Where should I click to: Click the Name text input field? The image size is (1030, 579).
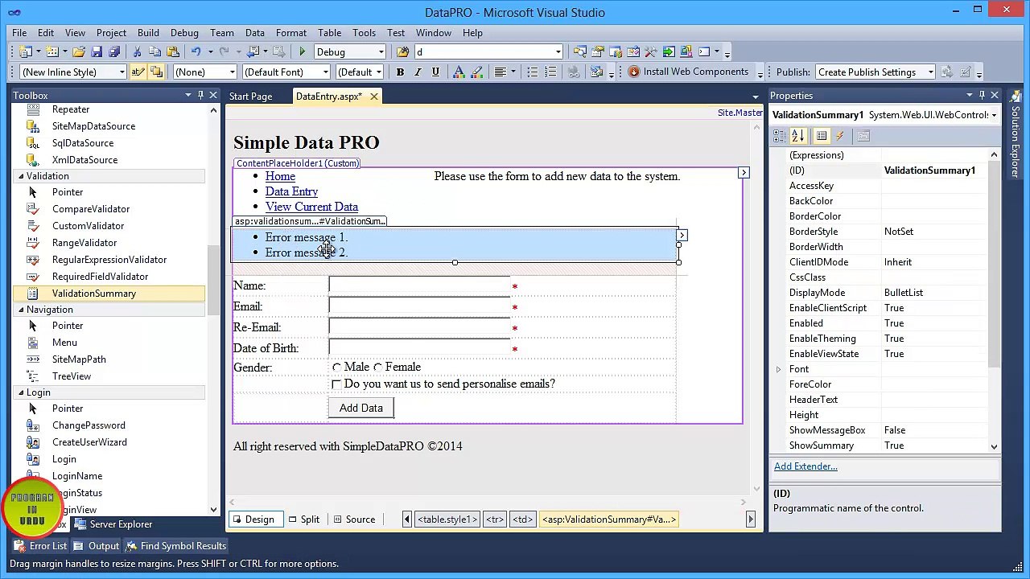coord(418,285)
